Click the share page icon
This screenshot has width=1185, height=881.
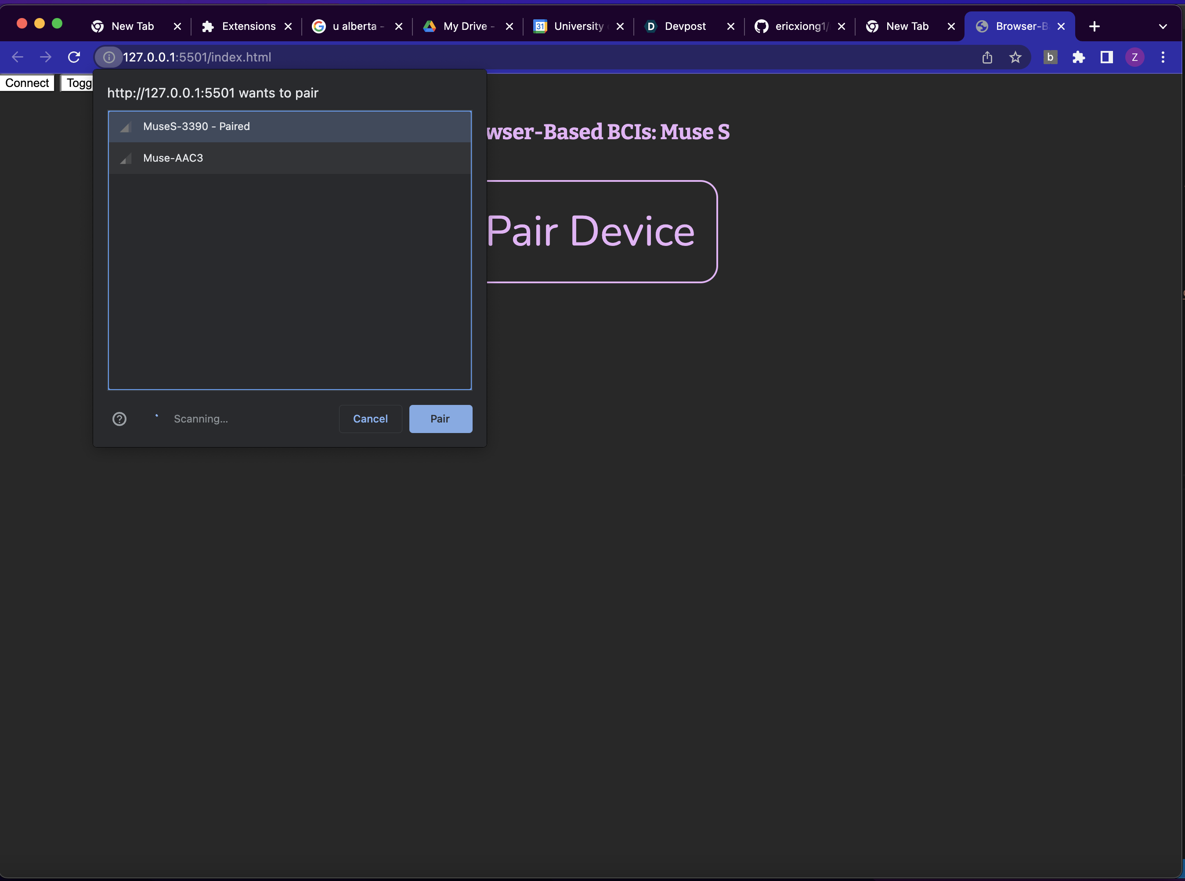pyautogui.click(x=986, y=57)
